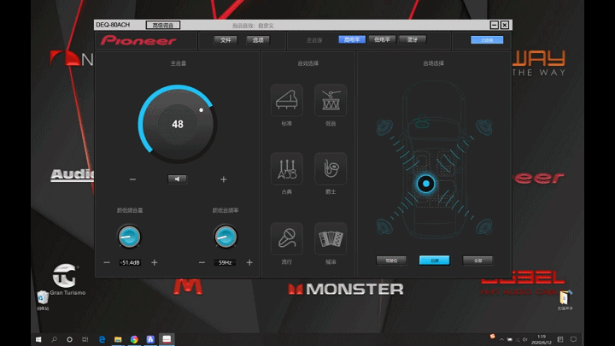The image size is (615, 346).
Task: Click the glowing listening position marker
Action: [426, 184]
